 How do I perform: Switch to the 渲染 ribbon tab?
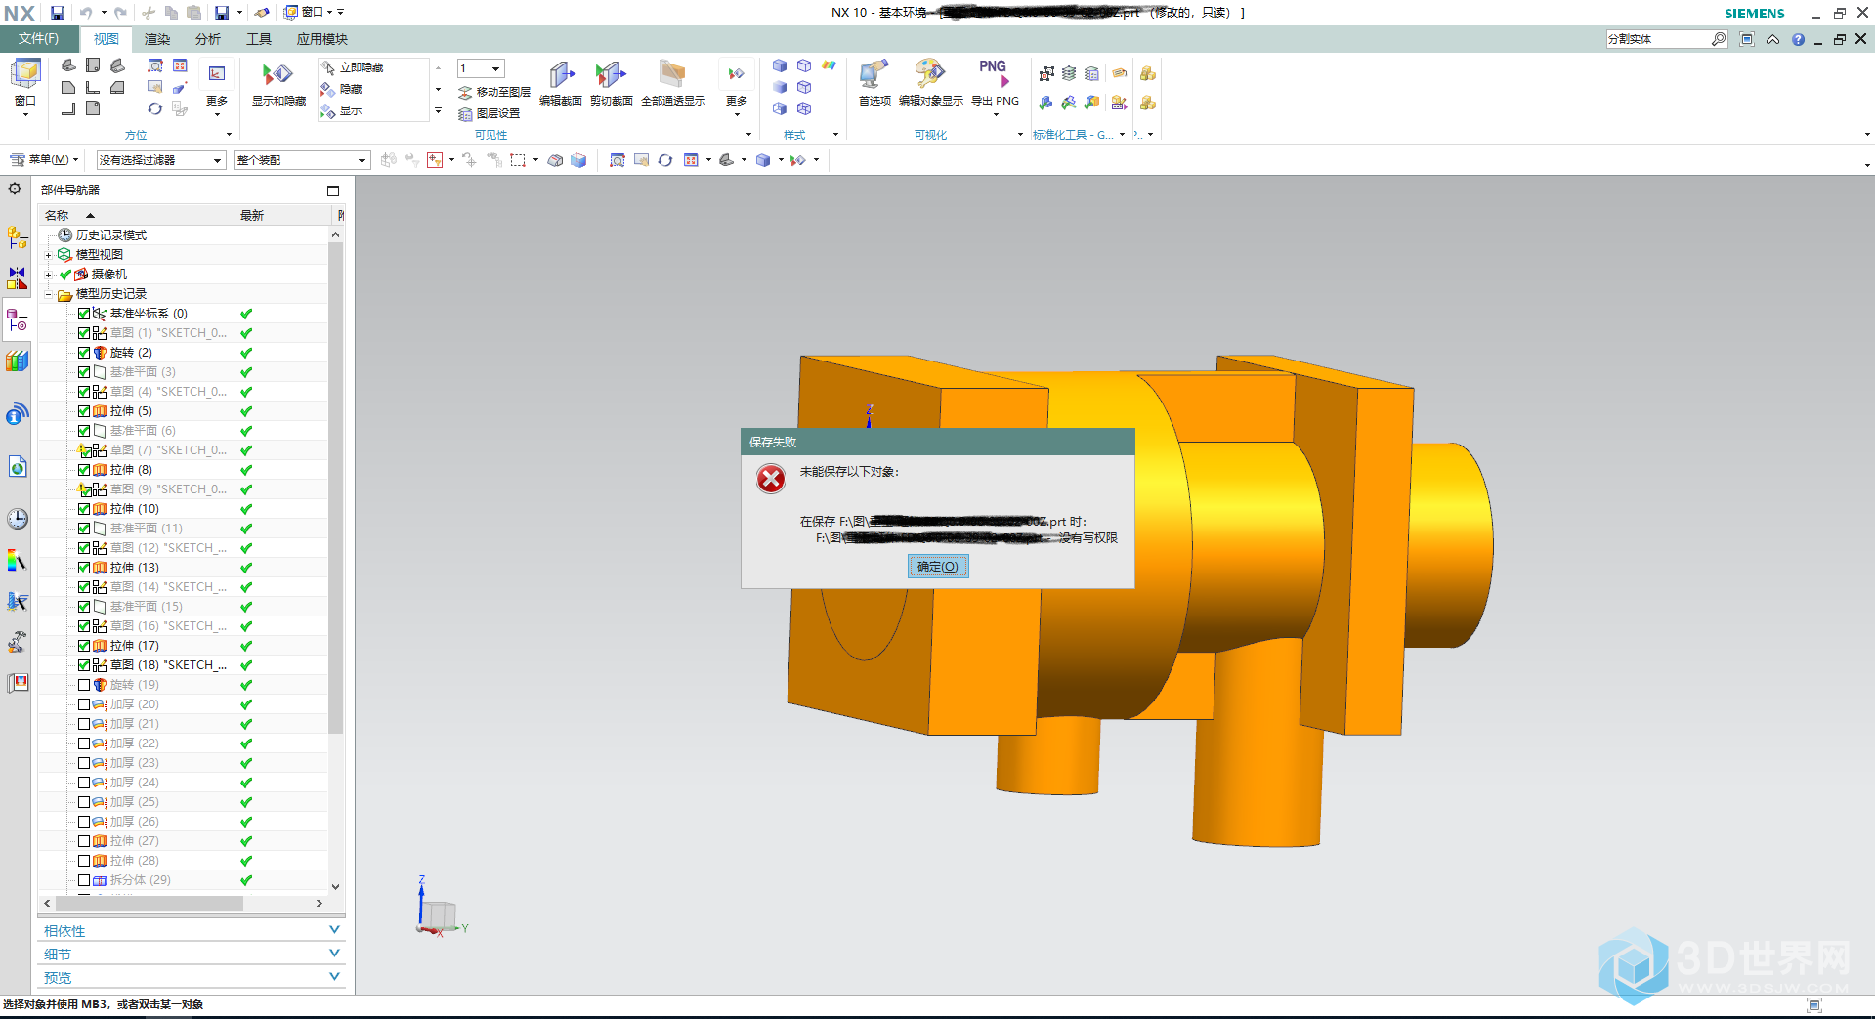(x=157, y=39)
